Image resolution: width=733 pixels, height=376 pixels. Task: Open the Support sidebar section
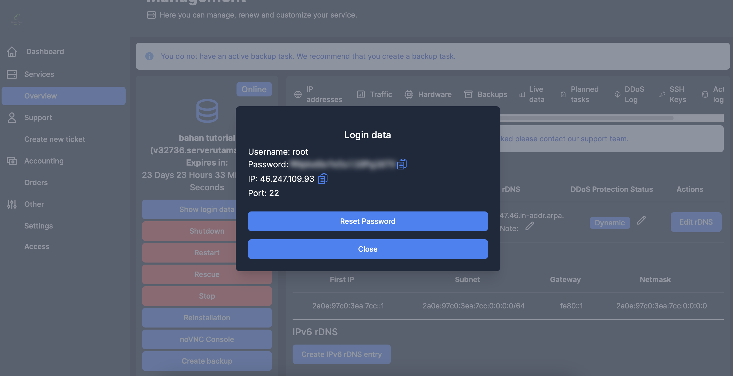[38, 118]
